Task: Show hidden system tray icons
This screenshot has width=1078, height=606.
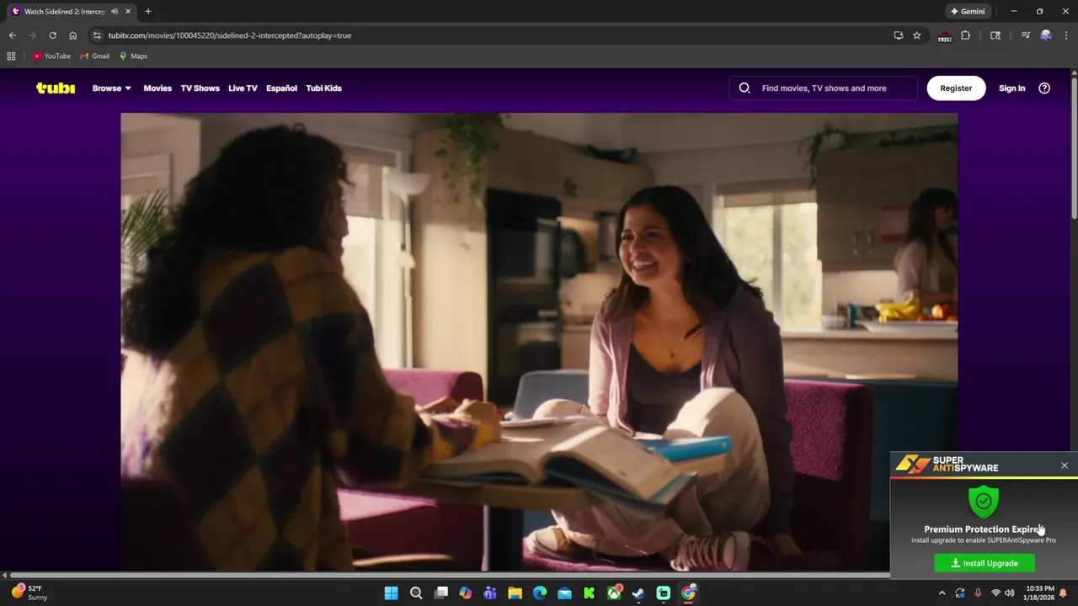Action: (942, 593)
